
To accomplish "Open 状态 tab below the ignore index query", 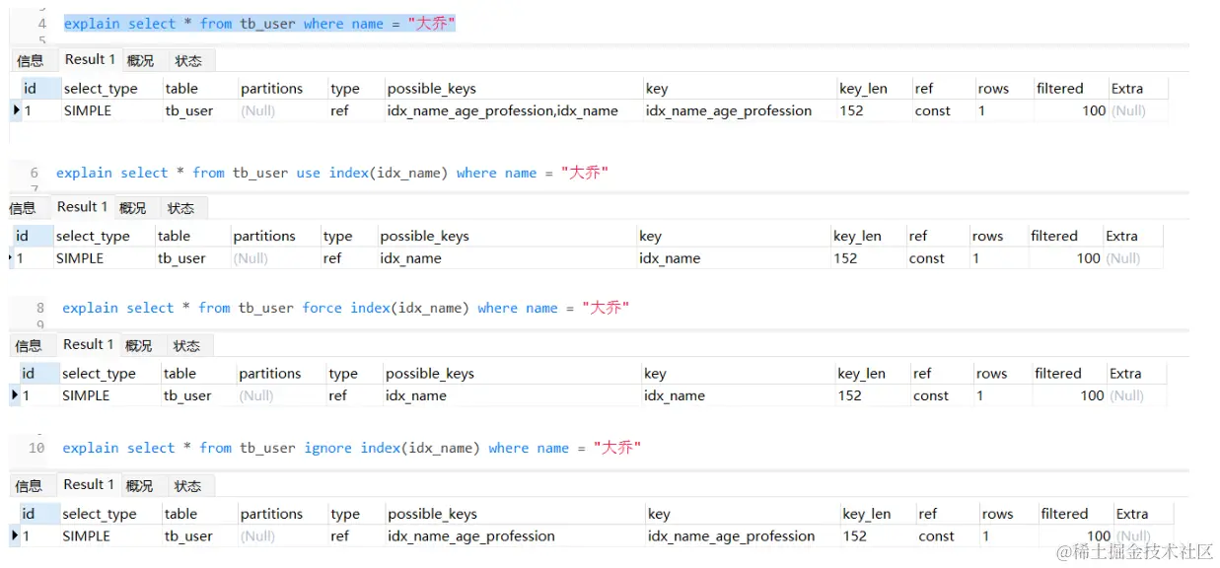I will (x=187, y=486).
